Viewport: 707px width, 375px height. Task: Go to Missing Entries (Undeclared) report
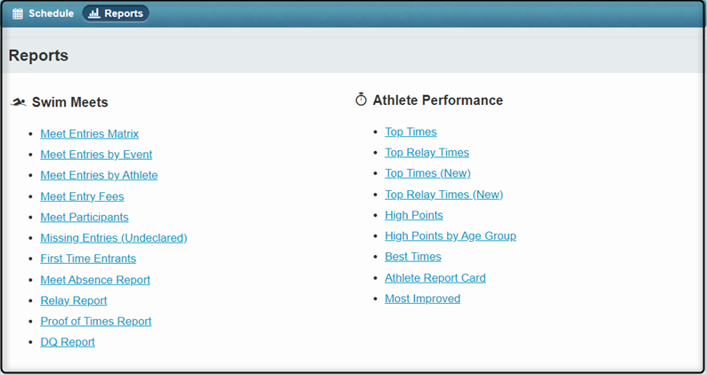tap(114, 237)
